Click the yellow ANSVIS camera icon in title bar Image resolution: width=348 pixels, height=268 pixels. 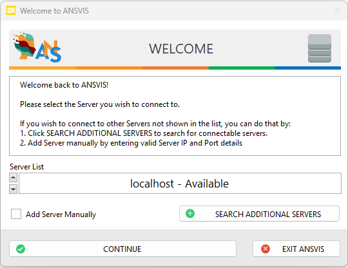[x=11, y=10]
